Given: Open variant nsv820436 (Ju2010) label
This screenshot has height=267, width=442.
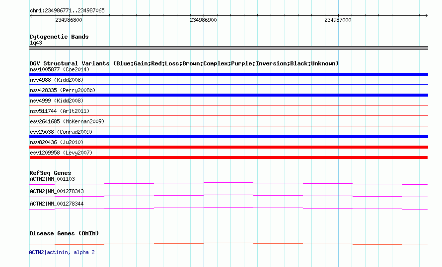Looking at the screenshot, I should tap(57, 142).
